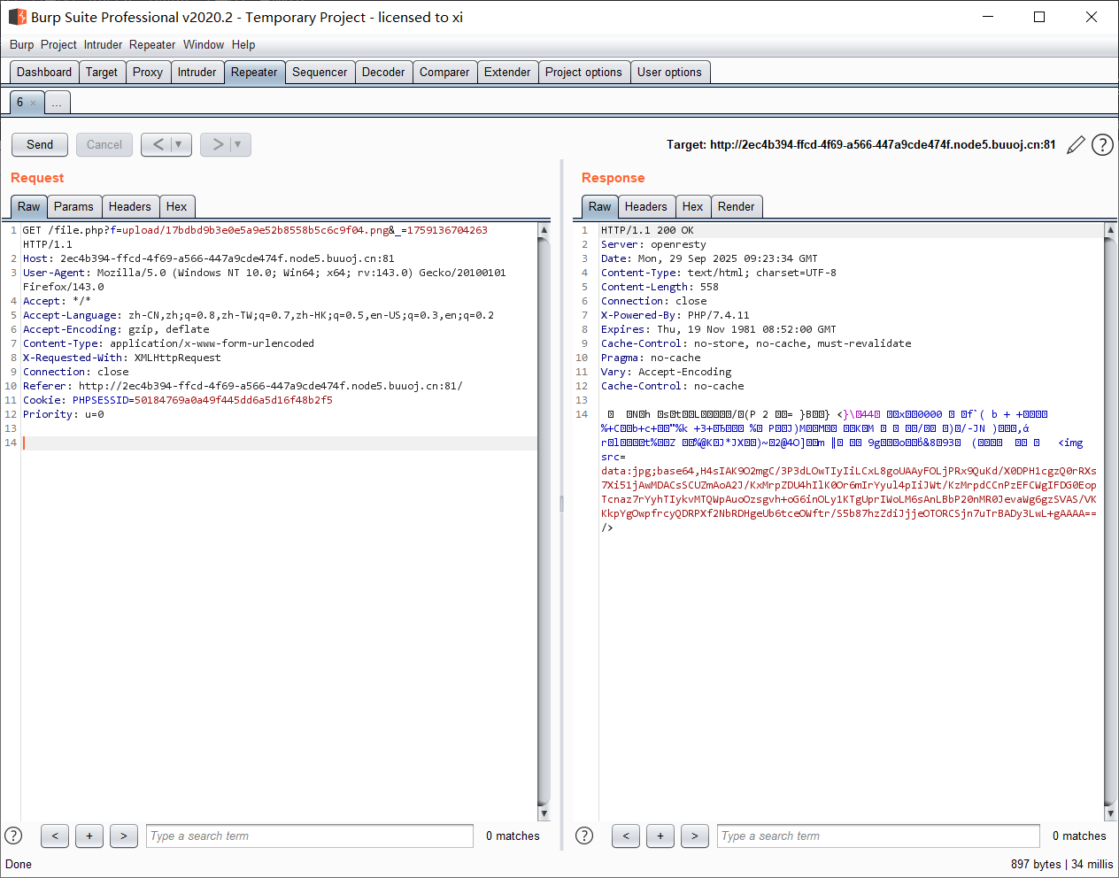Click previous match button in request search
The height and width of the screenshot is (878, 1119).
pyautogui.click(x=55, y=836)
